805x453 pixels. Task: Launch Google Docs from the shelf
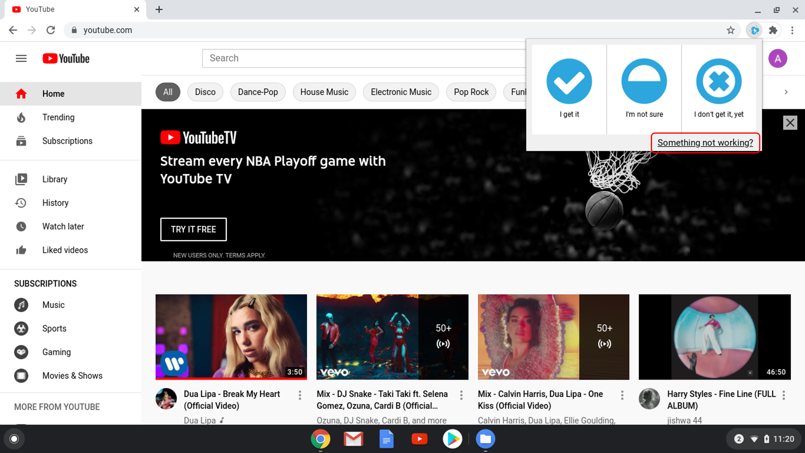coord(386,439)
